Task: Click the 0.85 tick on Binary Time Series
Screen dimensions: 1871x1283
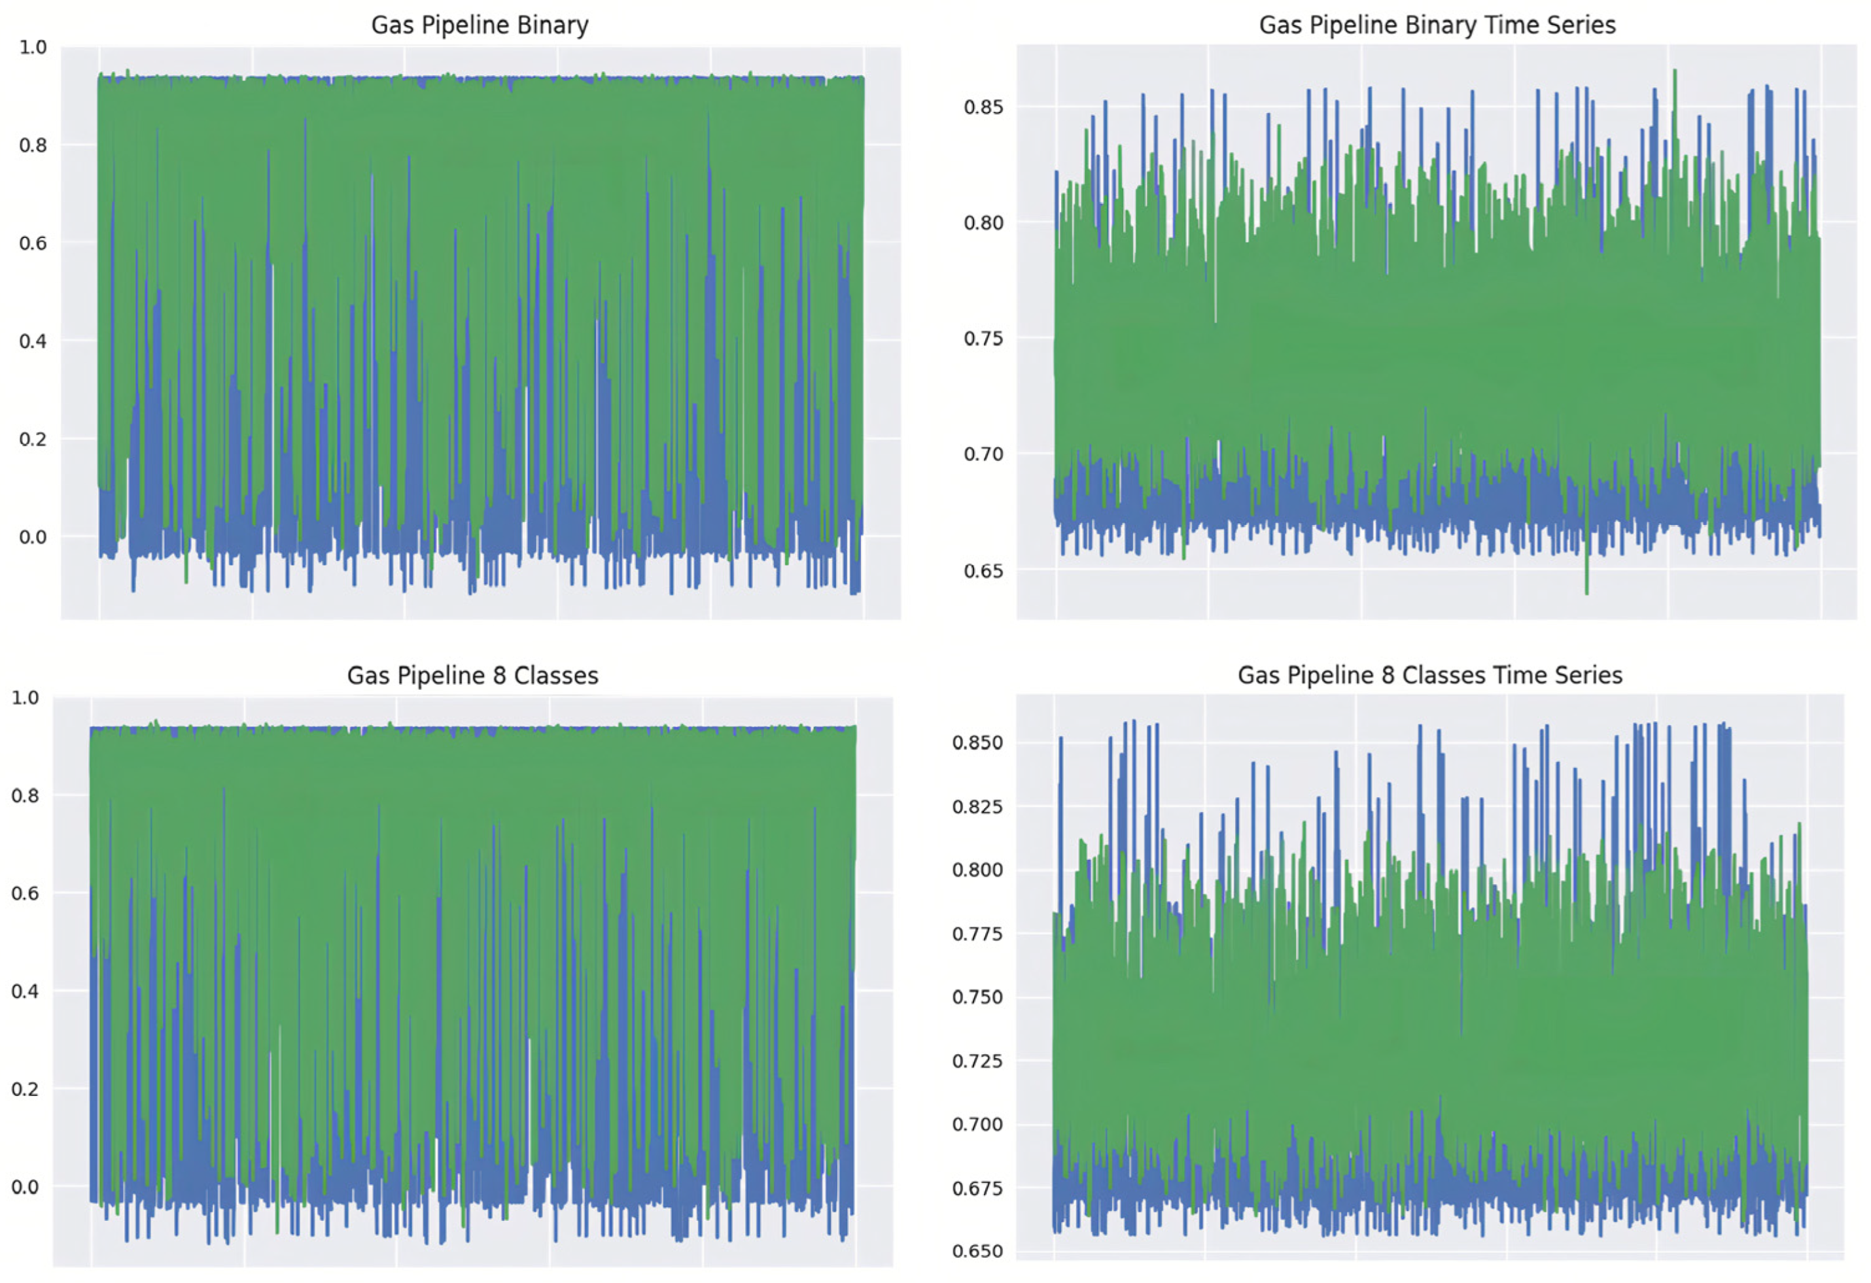Action: pyautogui.click(x=984, y=107)
